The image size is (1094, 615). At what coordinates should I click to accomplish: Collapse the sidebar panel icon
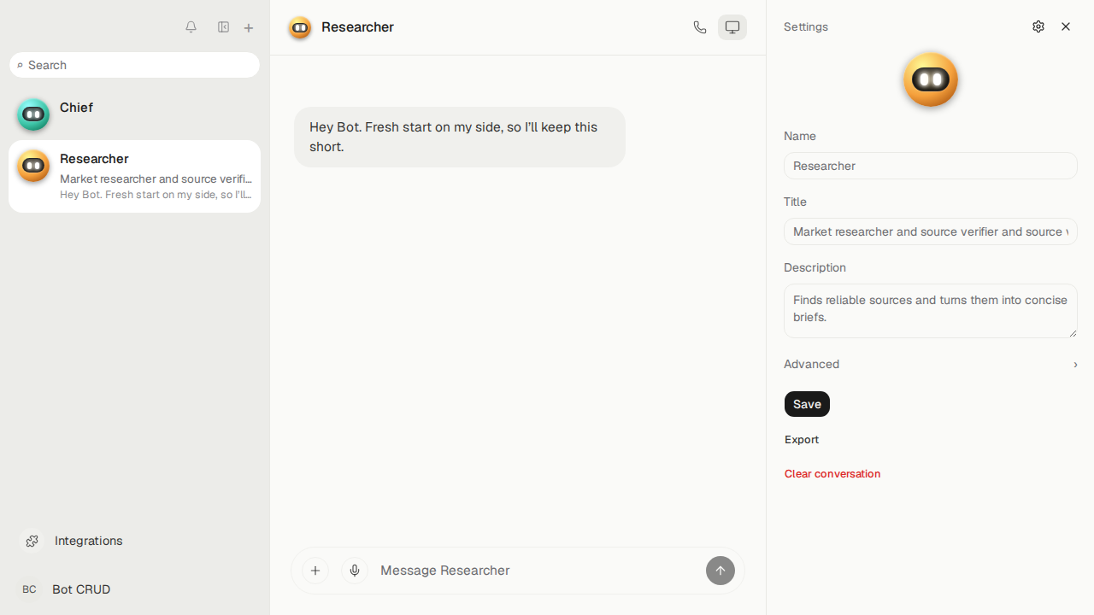point(223,27)
